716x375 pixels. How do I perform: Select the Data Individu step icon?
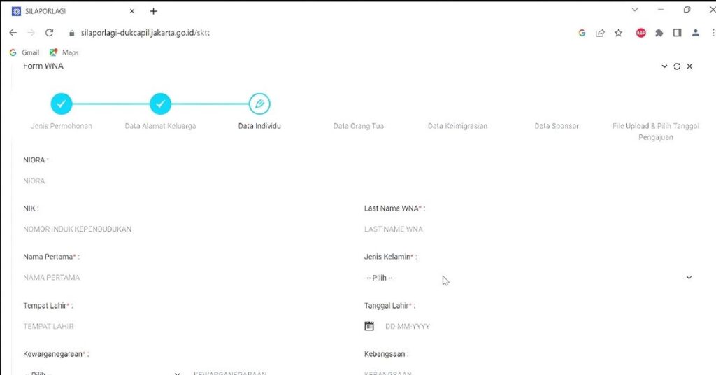259,104
